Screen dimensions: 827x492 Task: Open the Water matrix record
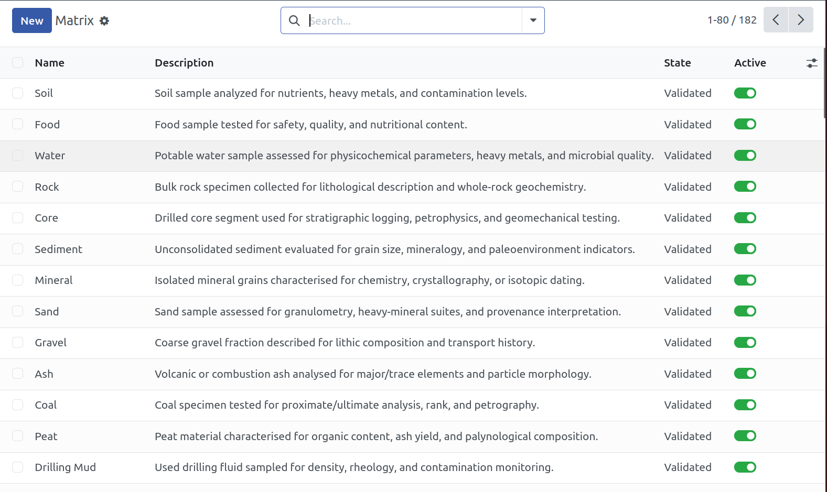coord(50,156)
